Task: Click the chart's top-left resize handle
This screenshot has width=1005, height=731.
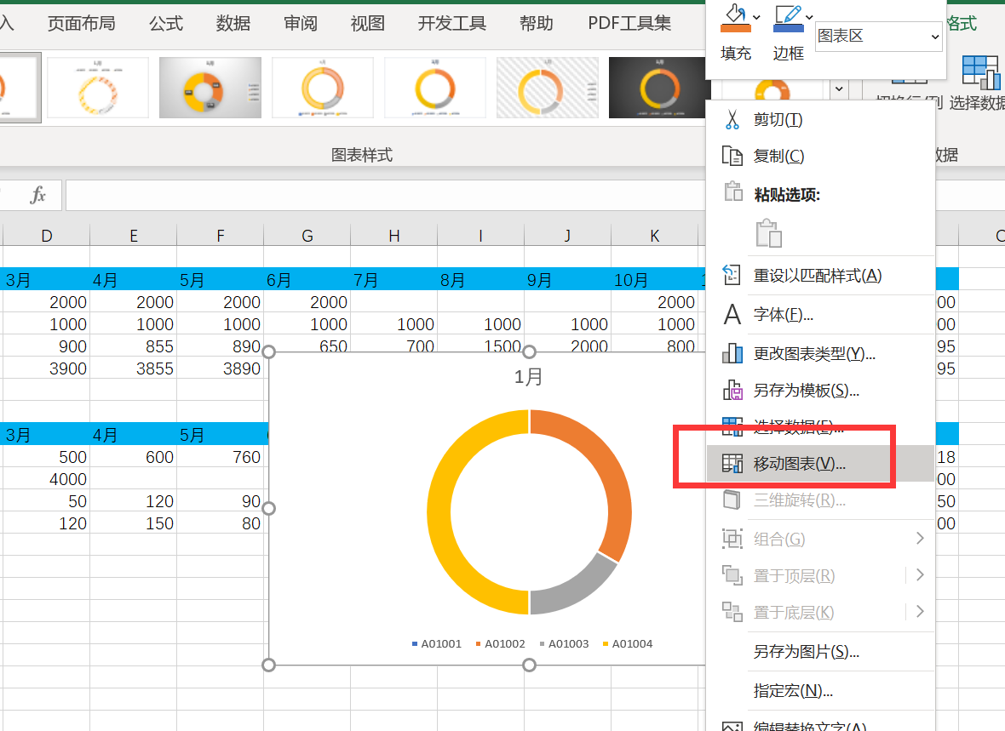Action: [268, 351]
